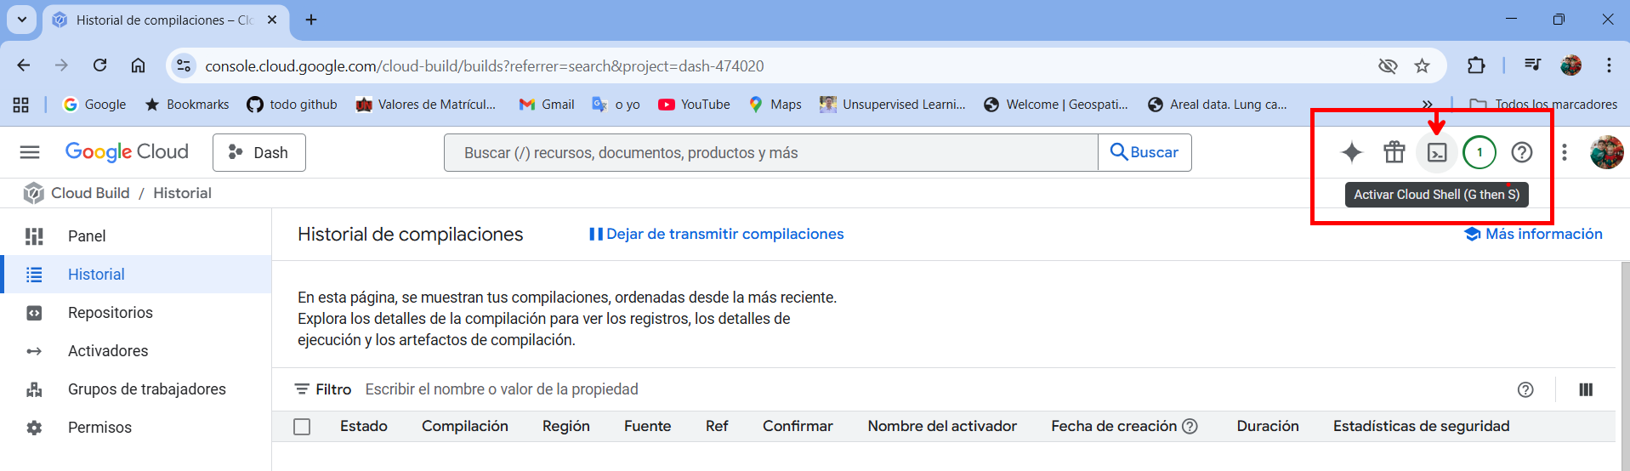Click the Cloud Build product icon

33,193
